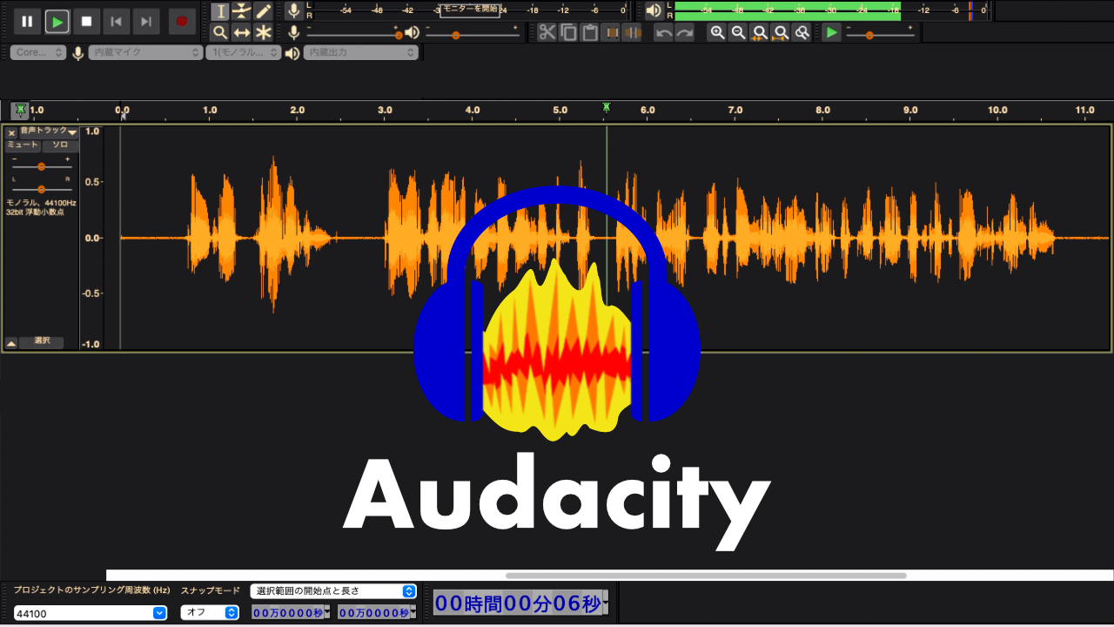Open the 1(モノラル) recording channels dropdown

tap(245, 52)
